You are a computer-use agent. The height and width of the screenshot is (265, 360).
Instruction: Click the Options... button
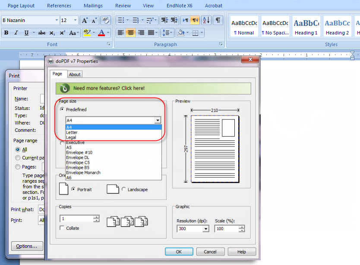27,246
